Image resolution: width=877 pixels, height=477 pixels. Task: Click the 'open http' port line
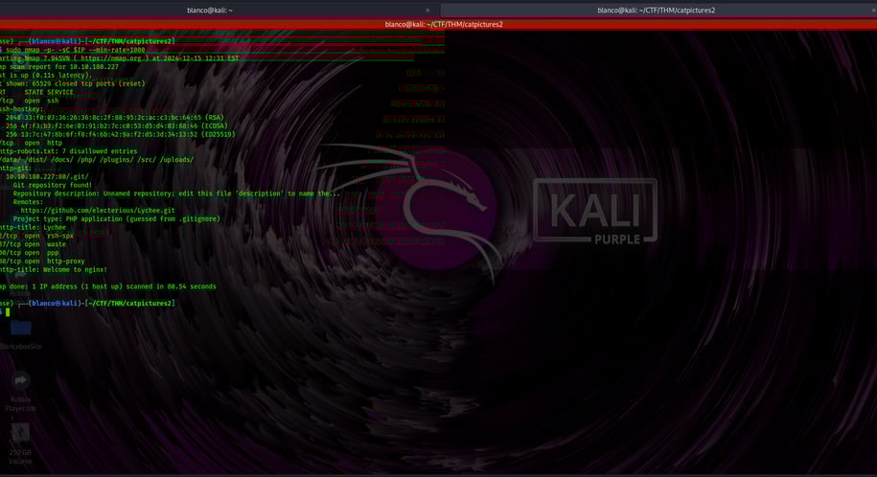coord(32,143)
